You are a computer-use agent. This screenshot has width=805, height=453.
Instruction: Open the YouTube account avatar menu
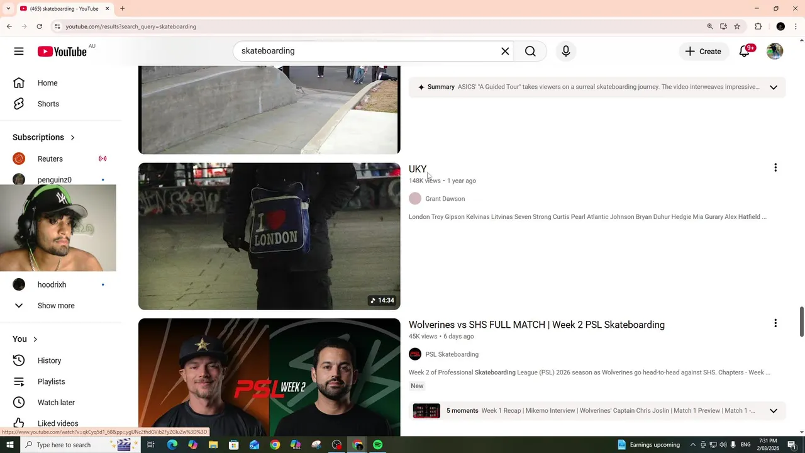775,52
